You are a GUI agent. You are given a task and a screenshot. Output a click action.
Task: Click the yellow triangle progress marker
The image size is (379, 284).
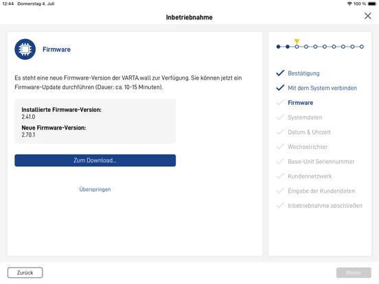297,41
